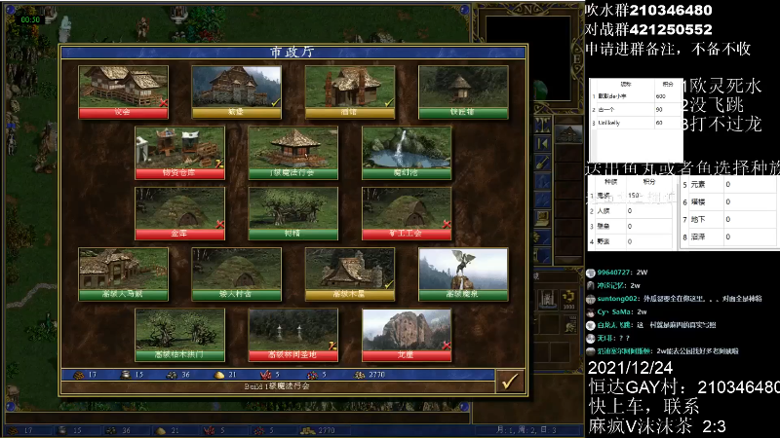Click the ore resource count 36 in dialog
Screen dimensions: 780x438
click(x=185, y=375)
